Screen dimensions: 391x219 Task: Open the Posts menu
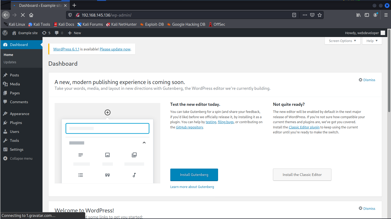[21, 75]
